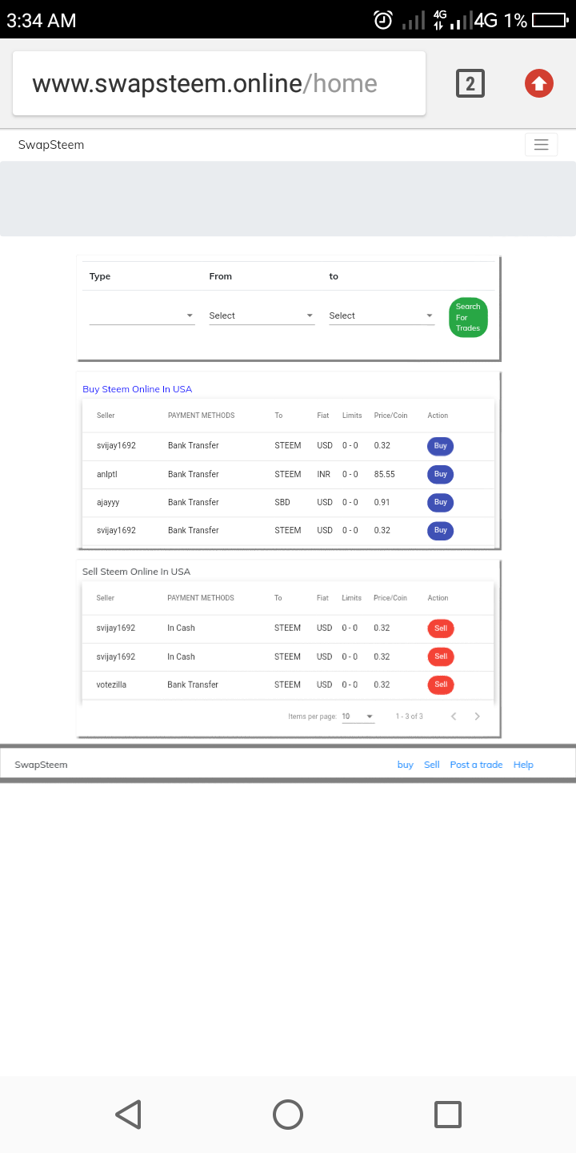Image resolution: width=576 pixels, height=1153 pixels.
Task: Open Help link in footer
Action: 523,765
